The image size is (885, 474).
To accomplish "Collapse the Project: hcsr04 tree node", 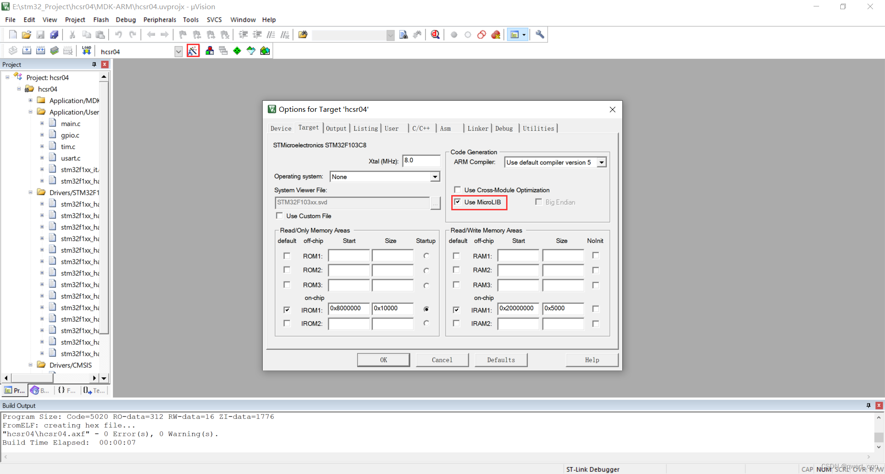I will click(x=7, y=77).
